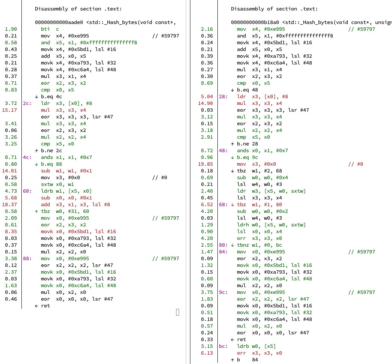Image resolution: width=392 pixels, height=364 pixels.
Task: Select the 60: jump label
Action: (27, 191)
